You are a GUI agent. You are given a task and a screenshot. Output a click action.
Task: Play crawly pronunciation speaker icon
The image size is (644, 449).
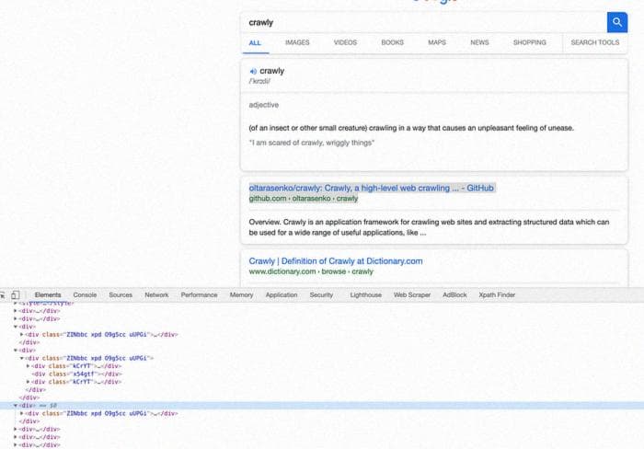coord(253,72)
